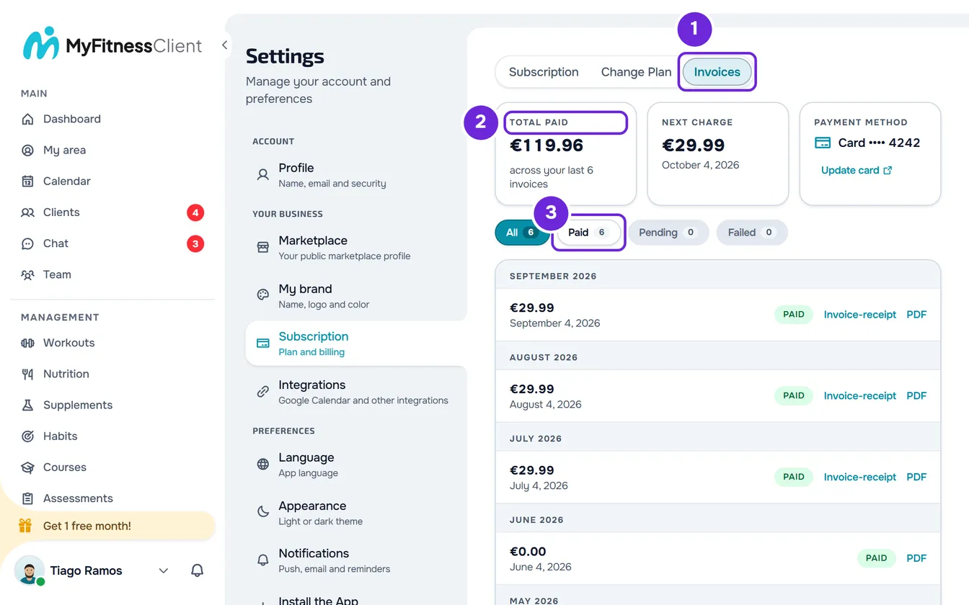Click the Team group icon
The width and height of the screenshot is (969, 605).
click(x=27, y=274)
